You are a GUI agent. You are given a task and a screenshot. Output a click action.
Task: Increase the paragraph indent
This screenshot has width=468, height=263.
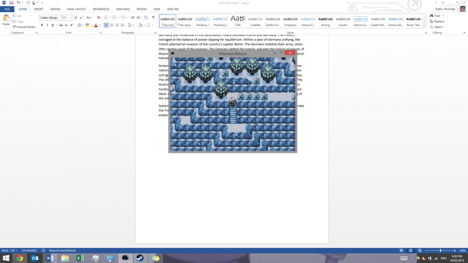tap(139, 18)
